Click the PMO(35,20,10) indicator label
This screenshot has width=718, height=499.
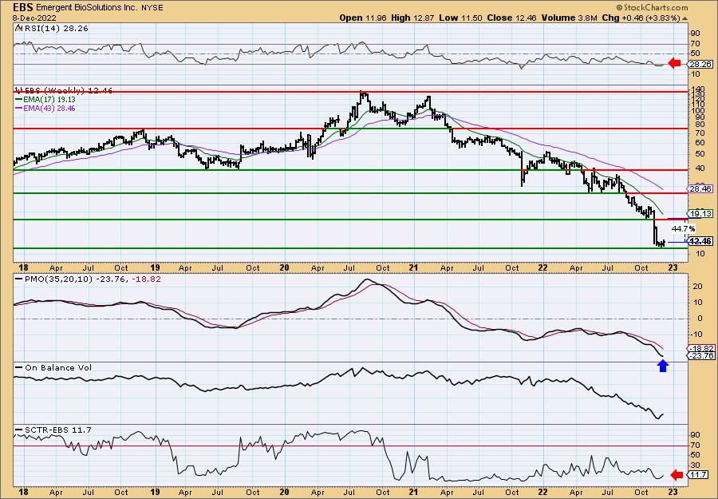point(57,279)
